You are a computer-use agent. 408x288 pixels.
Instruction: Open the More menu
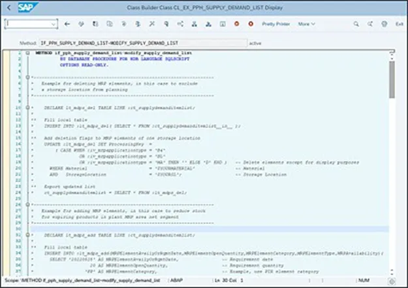[x=307, y=24]
